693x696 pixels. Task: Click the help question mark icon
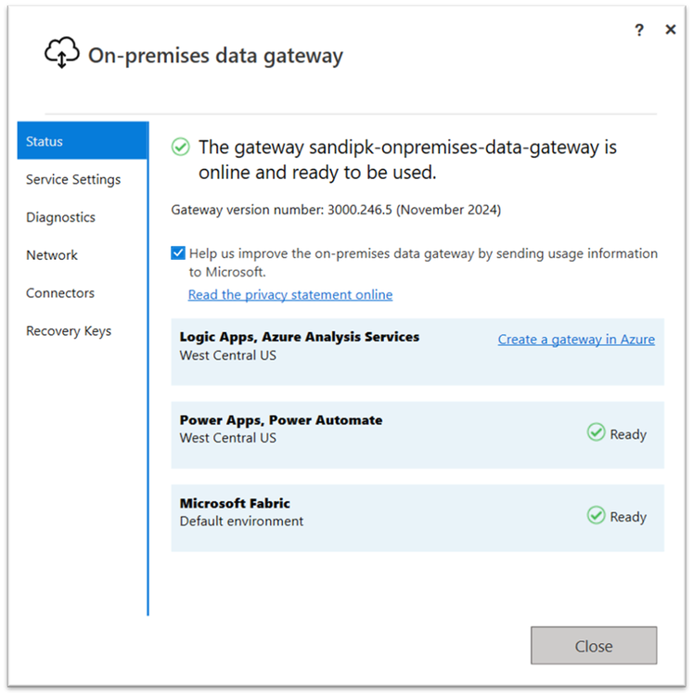(639, 31)
